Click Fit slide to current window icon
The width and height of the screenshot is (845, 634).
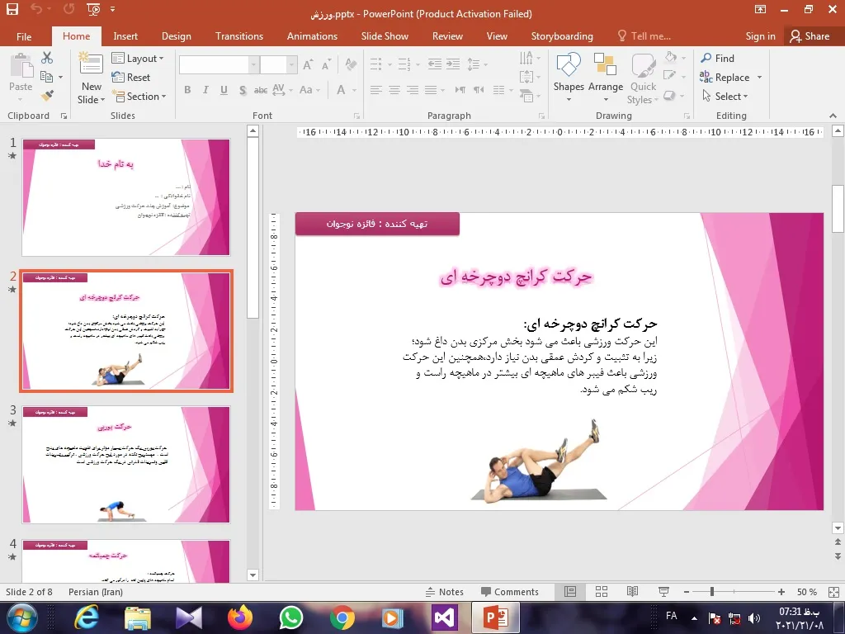pos(833,592)
